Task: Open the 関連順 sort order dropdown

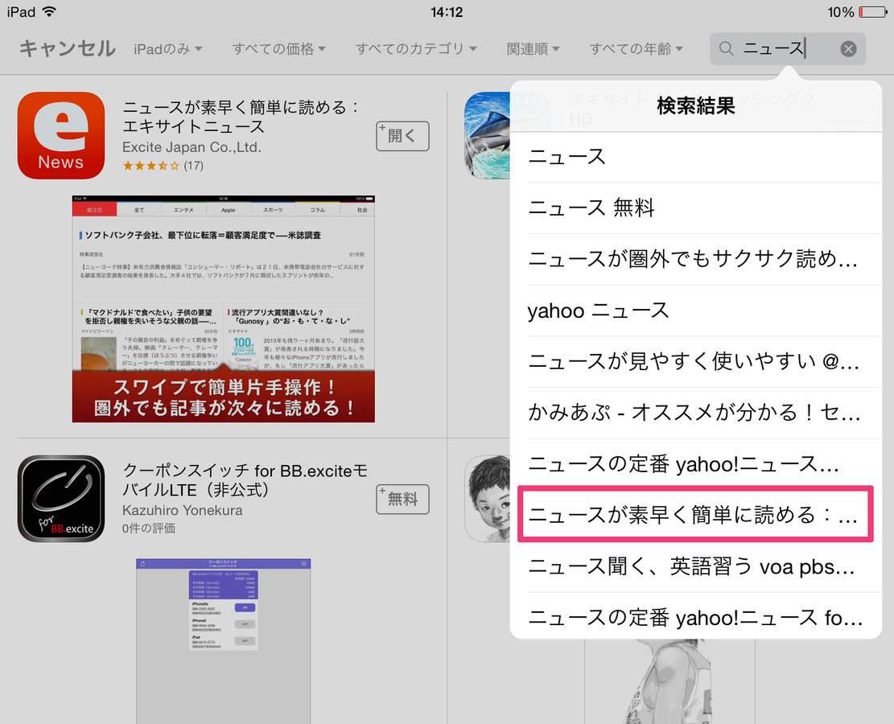Action: (x=533, y=49)
